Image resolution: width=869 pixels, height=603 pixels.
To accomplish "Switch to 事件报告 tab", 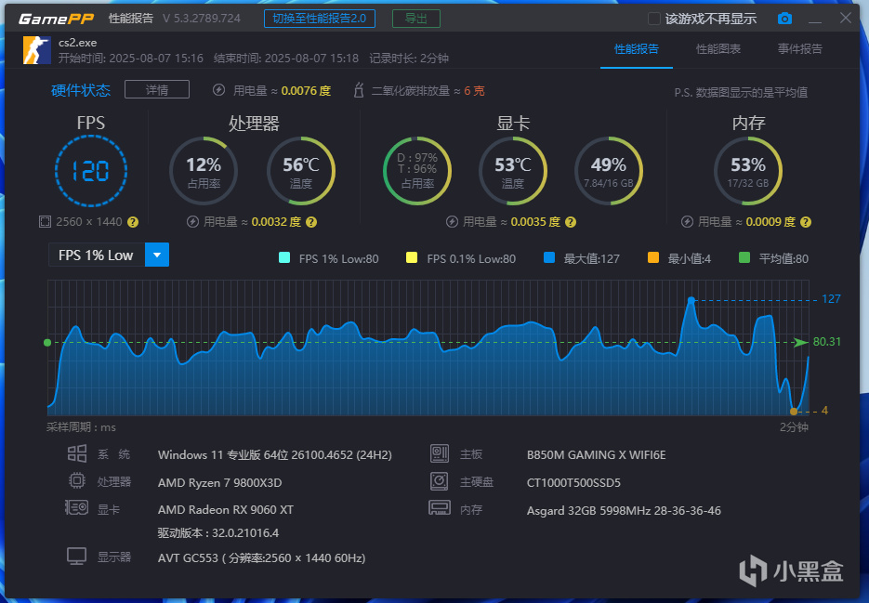I will tap(799, 49).
